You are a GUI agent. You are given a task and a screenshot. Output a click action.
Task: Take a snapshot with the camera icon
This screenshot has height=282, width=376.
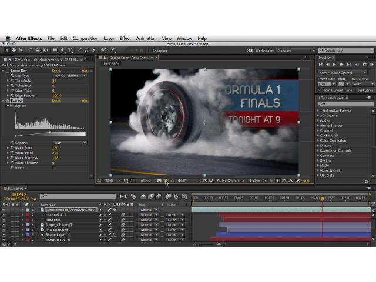click(x=159, y=180)
